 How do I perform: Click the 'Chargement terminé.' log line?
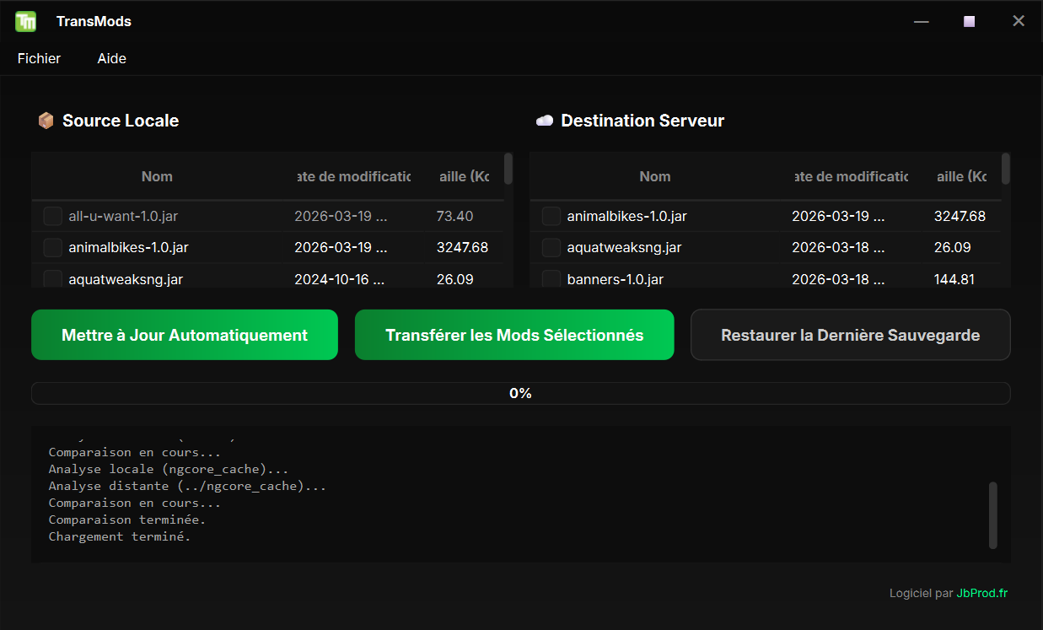pyautogui.click(x=120, y=536)
